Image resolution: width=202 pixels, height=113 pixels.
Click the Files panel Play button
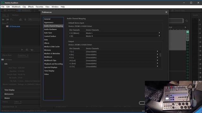tap(22, 50)
